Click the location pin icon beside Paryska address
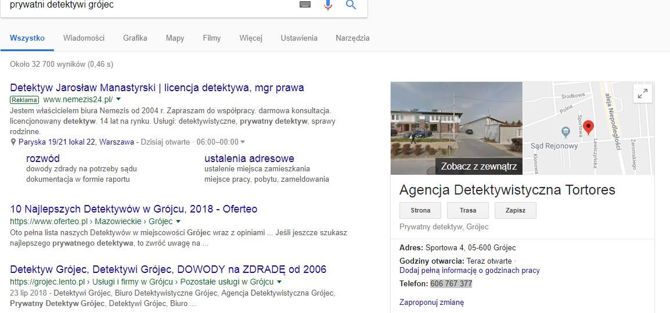Viewport: 670px width, 313px height. (13, 142)
